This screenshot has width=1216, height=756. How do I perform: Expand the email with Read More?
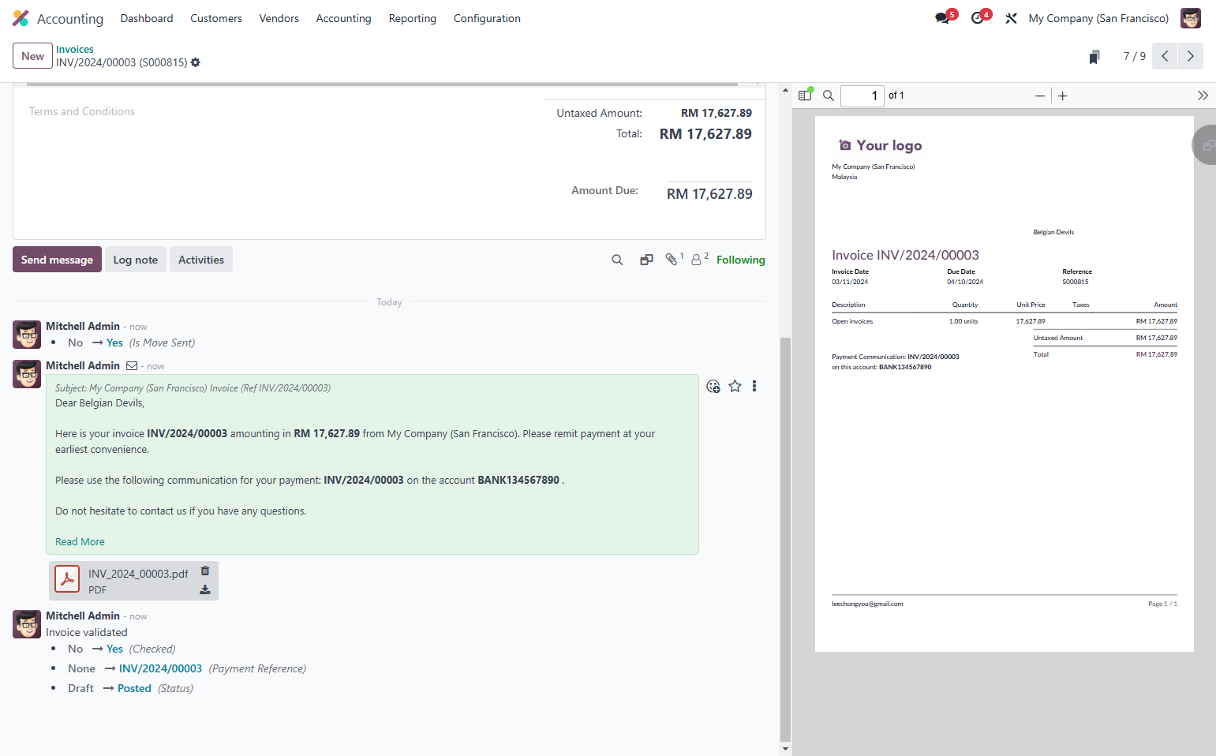(80, 541)
